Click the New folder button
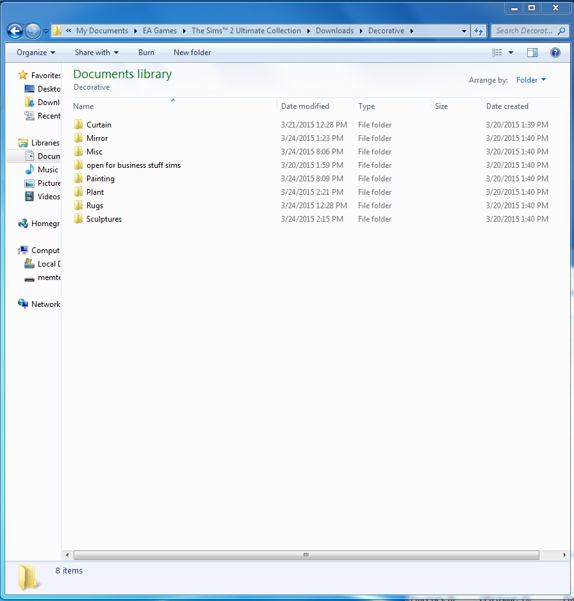Image resolution: width=574 pixels, height=601 pixels. coord(192,53)
